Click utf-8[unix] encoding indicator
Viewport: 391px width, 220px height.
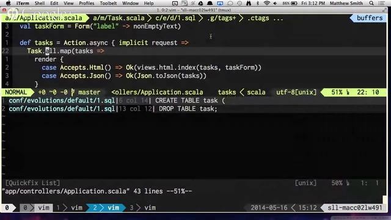[x=296, y=92]
